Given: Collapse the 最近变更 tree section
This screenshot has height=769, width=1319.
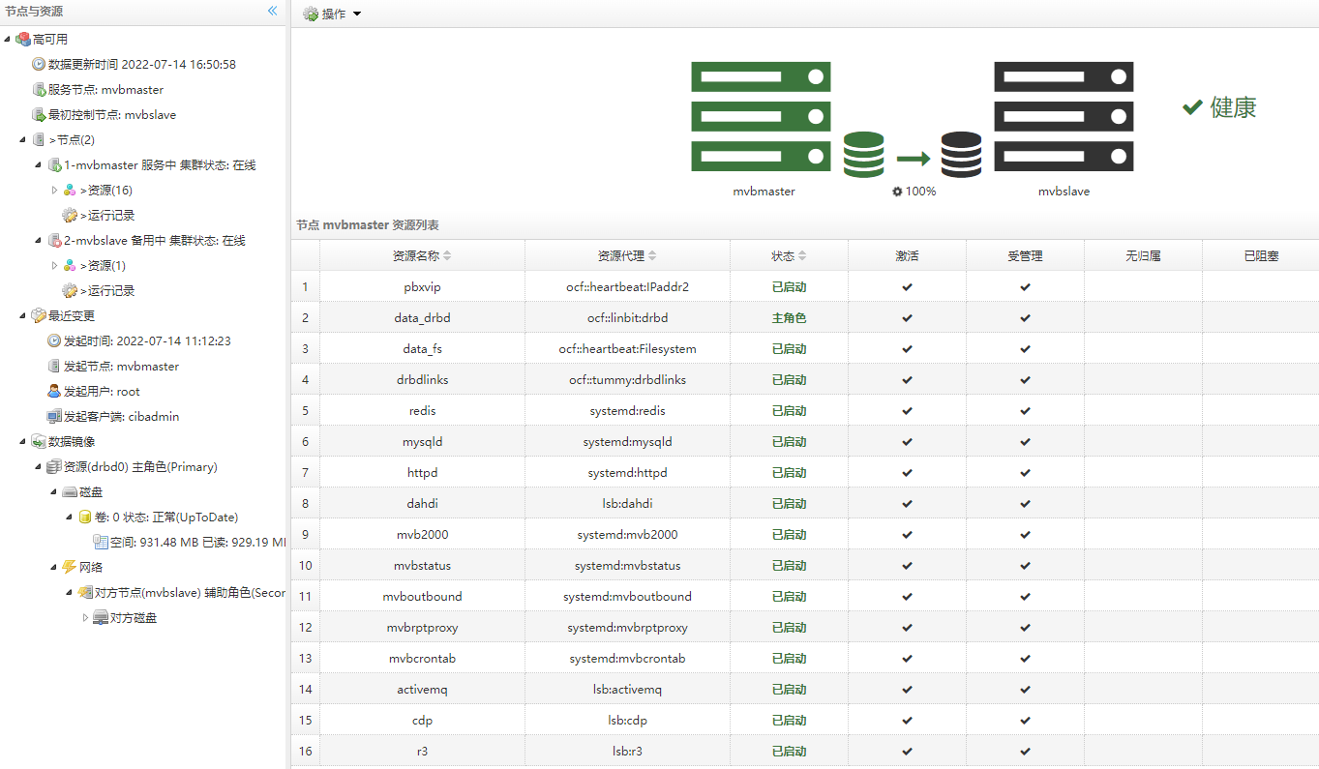Looking at the screenshot, I should [23, 316].
